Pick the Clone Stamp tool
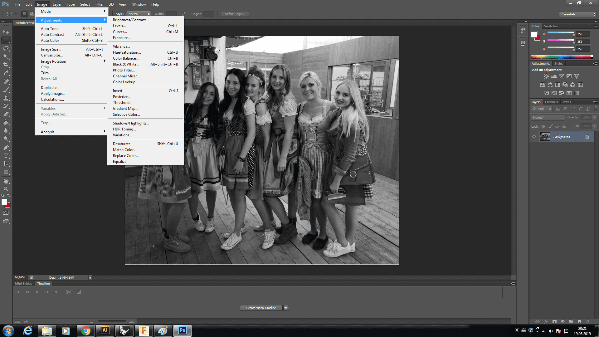This screenshot has height=337, width=599. click(x=6, y=98)
